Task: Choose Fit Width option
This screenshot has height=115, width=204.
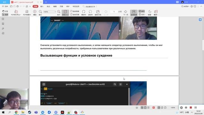Action: click(75, 11)
